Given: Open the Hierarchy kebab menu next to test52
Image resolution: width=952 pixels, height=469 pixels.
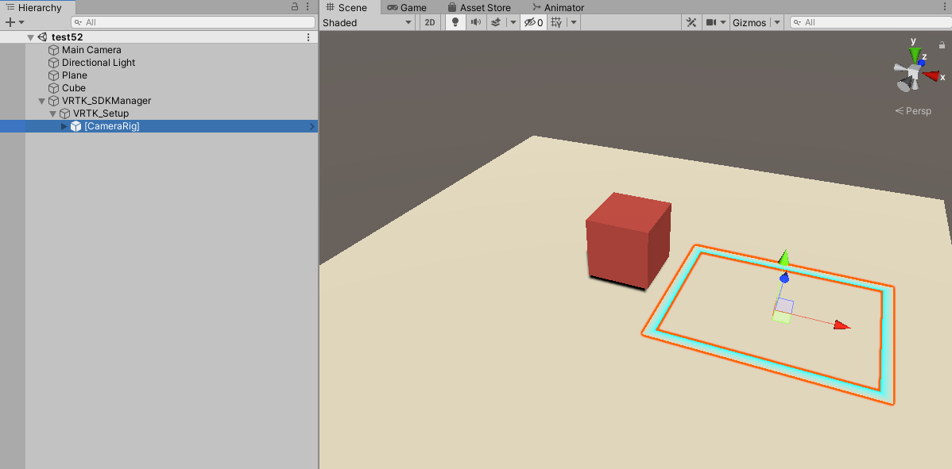Looking at the screenshot, I should click(x=308, y=37).
